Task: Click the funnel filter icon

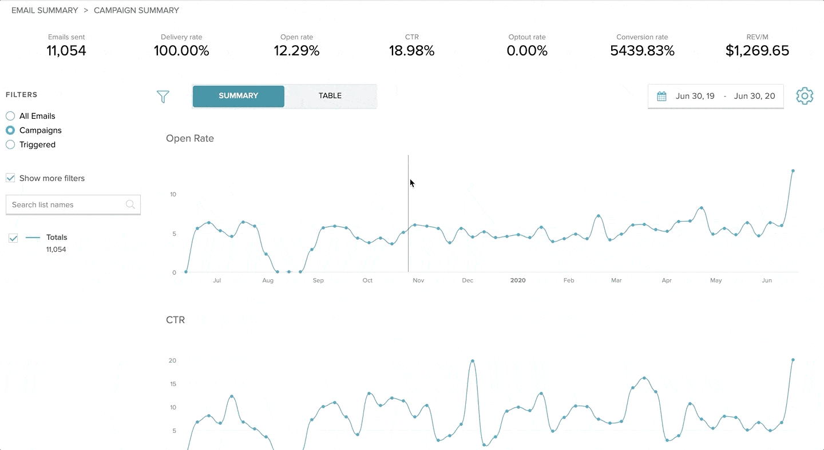Action: 163,97
